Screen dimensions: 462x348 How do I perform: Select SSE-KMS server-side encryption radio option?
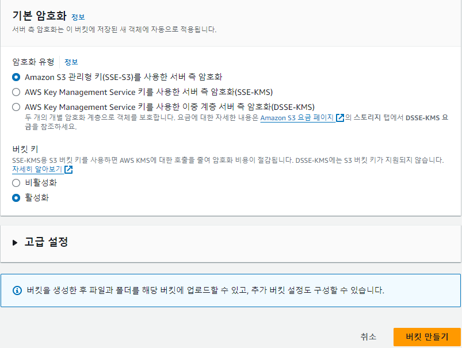tap(16, 92)
